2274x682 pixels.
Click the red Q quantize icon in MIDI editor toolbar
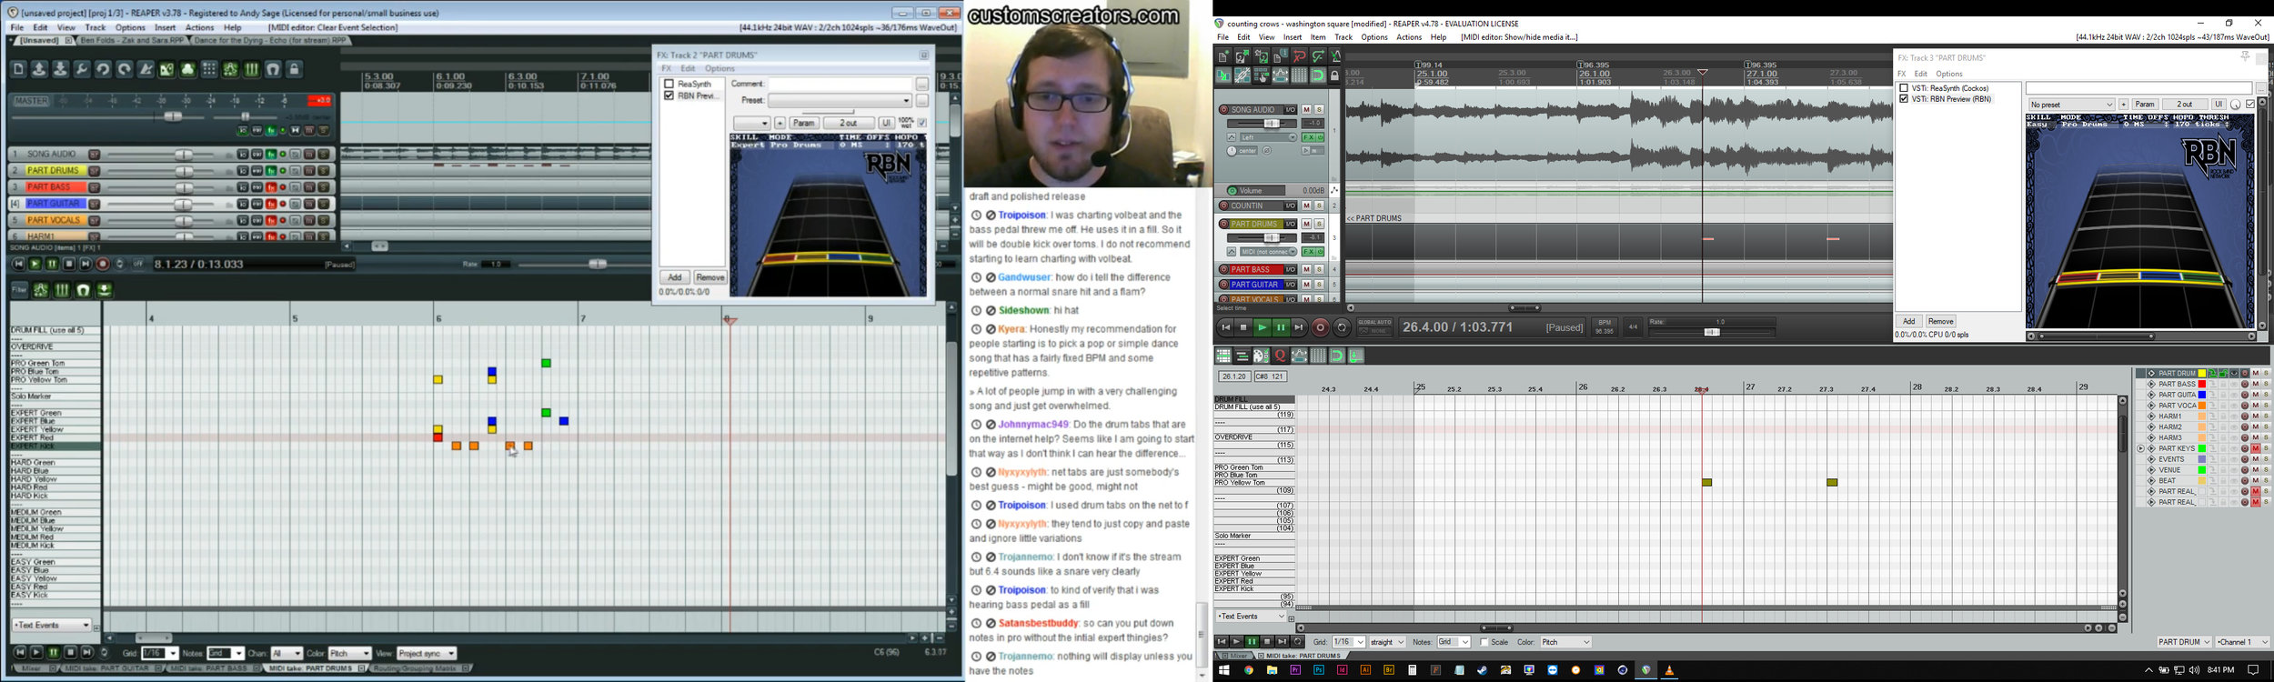click(1280, 356)
